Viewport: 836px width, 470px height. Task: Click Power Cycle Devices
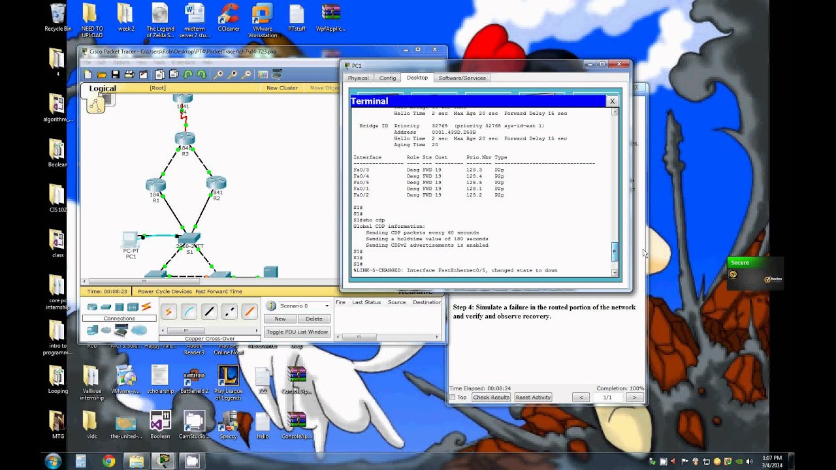[165, 292]
